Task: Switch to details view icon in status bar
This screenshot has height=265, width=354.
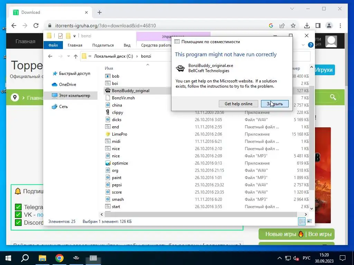Action: (302, 221)
